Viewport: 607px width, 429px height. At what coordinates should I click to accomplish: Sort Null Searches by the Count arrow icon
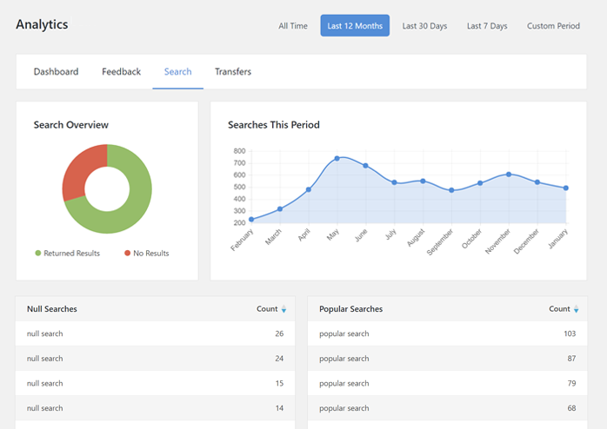pyautogui.click(x=284, y=309)
